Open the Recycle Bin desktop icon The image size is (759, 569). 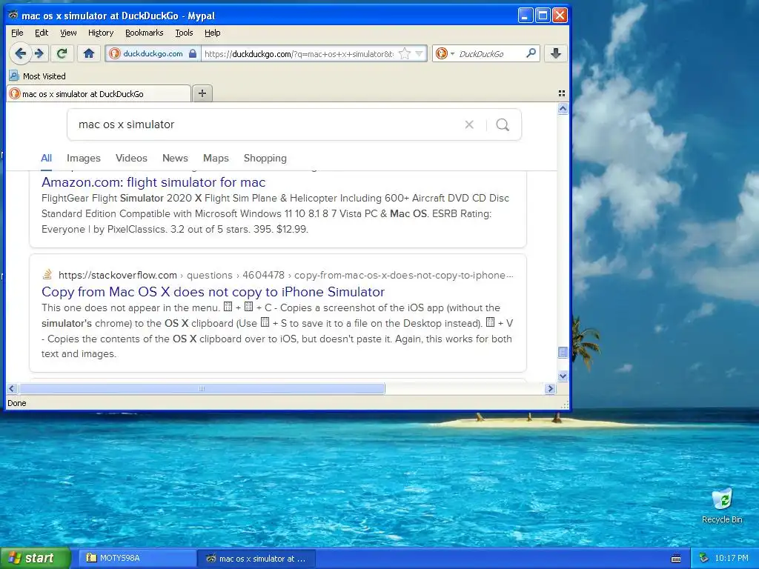pos(722,506)
